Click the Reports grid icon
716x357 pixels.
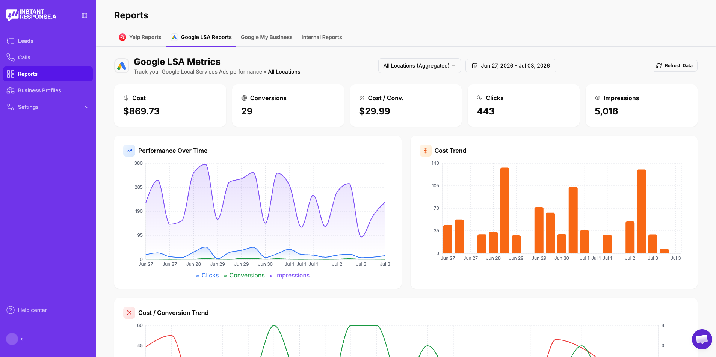point(11,74)
